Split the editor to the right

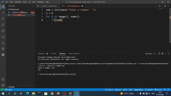pyautogui.click(x=165, y=6)
